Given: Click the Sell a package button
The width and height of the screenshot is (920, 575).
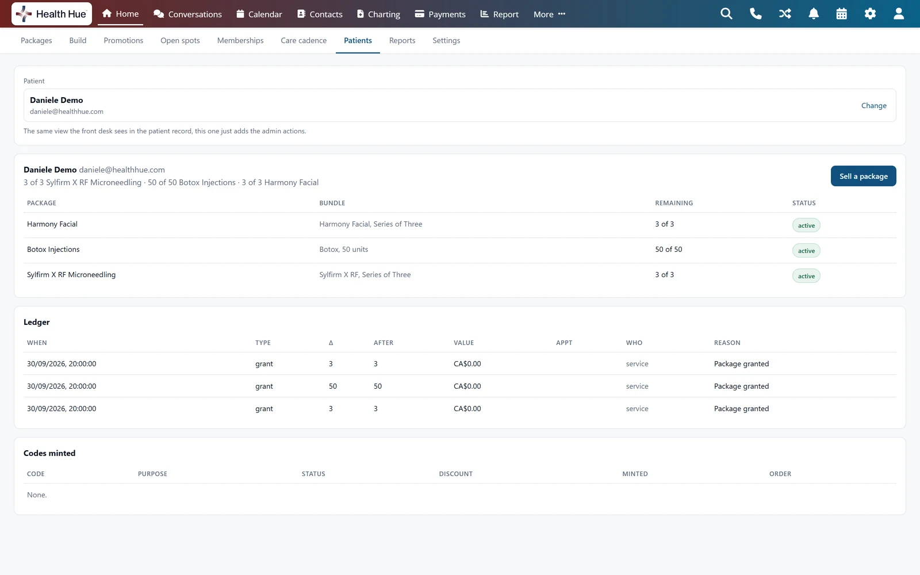Looking at the screenshot, I should pos(863,176).
